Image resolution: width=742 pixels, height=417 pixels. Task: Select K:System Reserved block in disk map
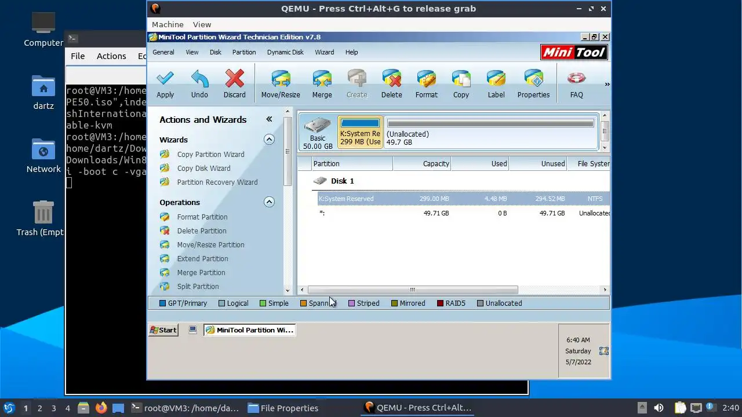360,132
